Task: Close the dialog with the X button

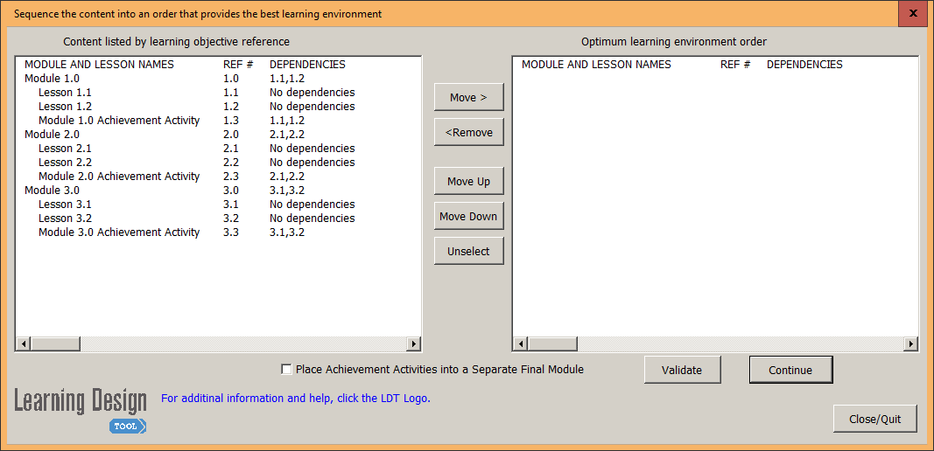Action: point(913,13)
